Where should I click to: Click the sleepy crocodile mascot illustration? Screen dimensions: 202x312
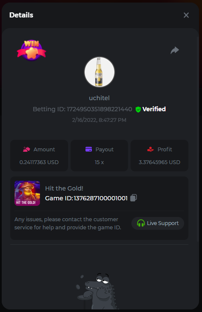pyautogui.click(x=97, y=291)
